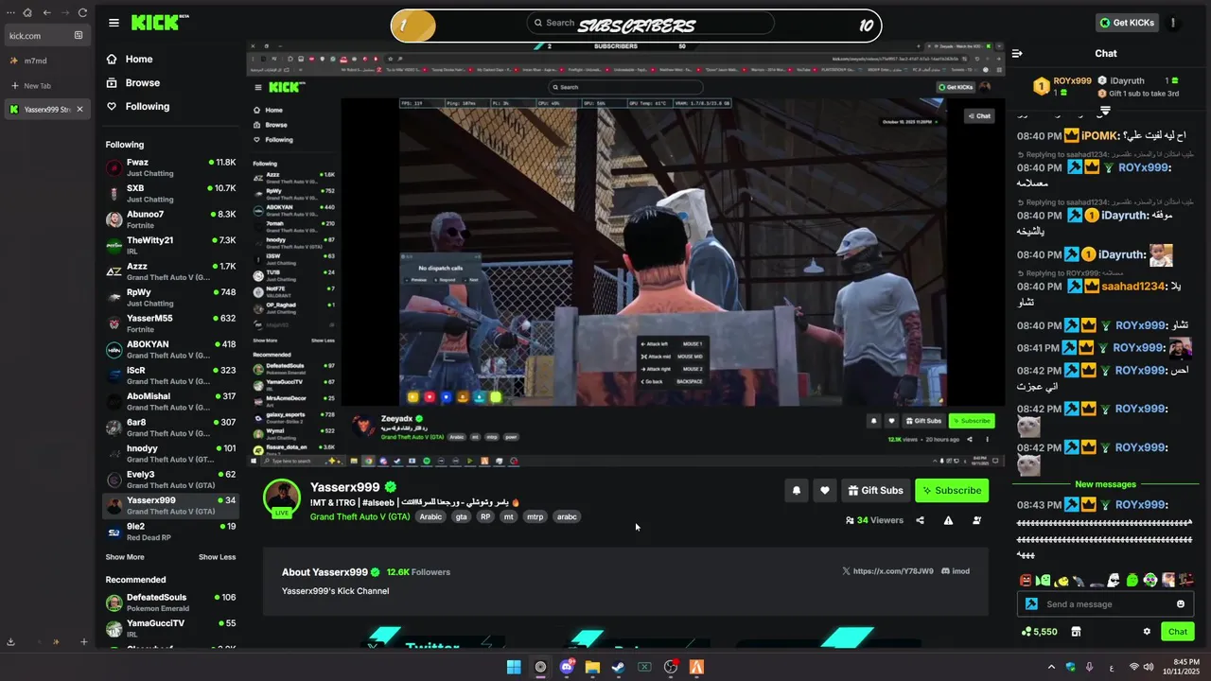Click the Get KICKs button
The height and width of the screenshot is (681, 1211).
(1127, 23)
